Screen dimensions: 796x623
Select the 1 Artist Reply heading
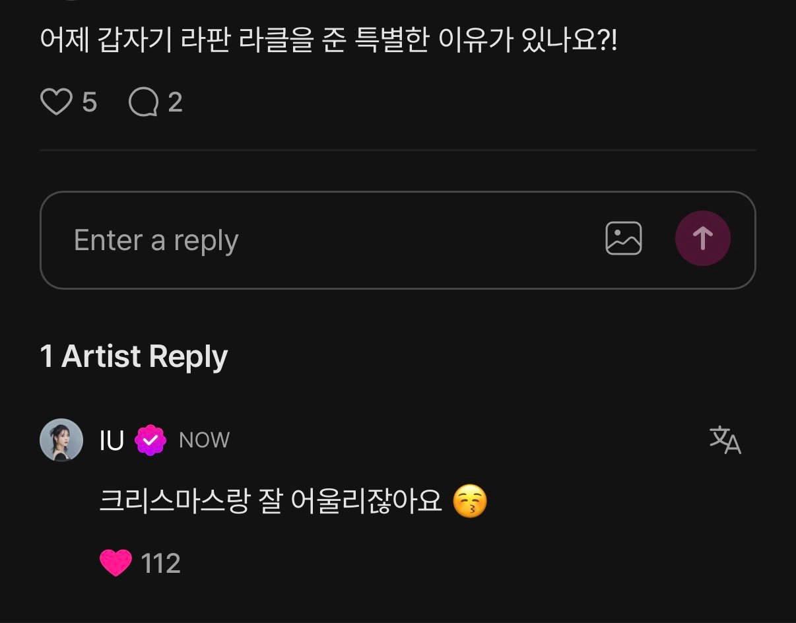pyautogui.click(x=134, y=356)
